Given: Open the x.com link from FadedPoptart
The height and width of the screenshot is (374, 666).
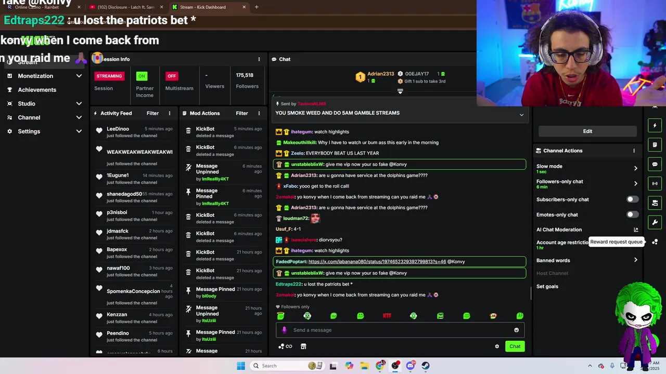Looking at the screenshot, I should [x=377, y=262].
